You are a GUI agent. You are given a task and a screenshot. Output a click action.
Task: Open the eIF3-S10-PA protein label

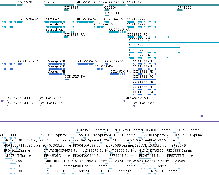coord(87,61)
